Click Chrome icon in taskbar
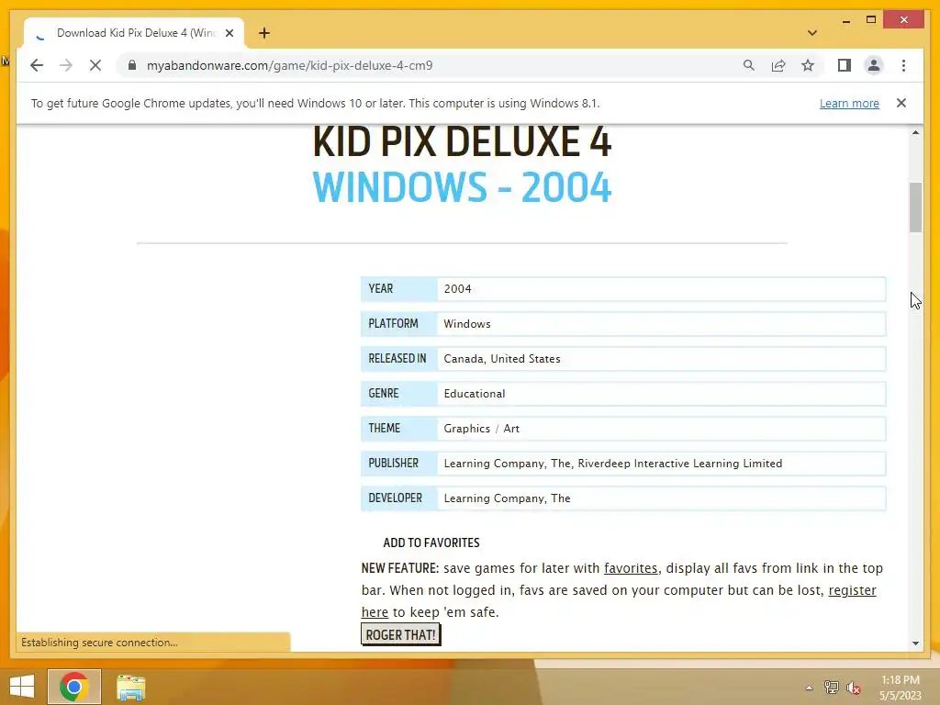Image resolution: width=940 pixels, height=705 pixels. coord(74,687)
